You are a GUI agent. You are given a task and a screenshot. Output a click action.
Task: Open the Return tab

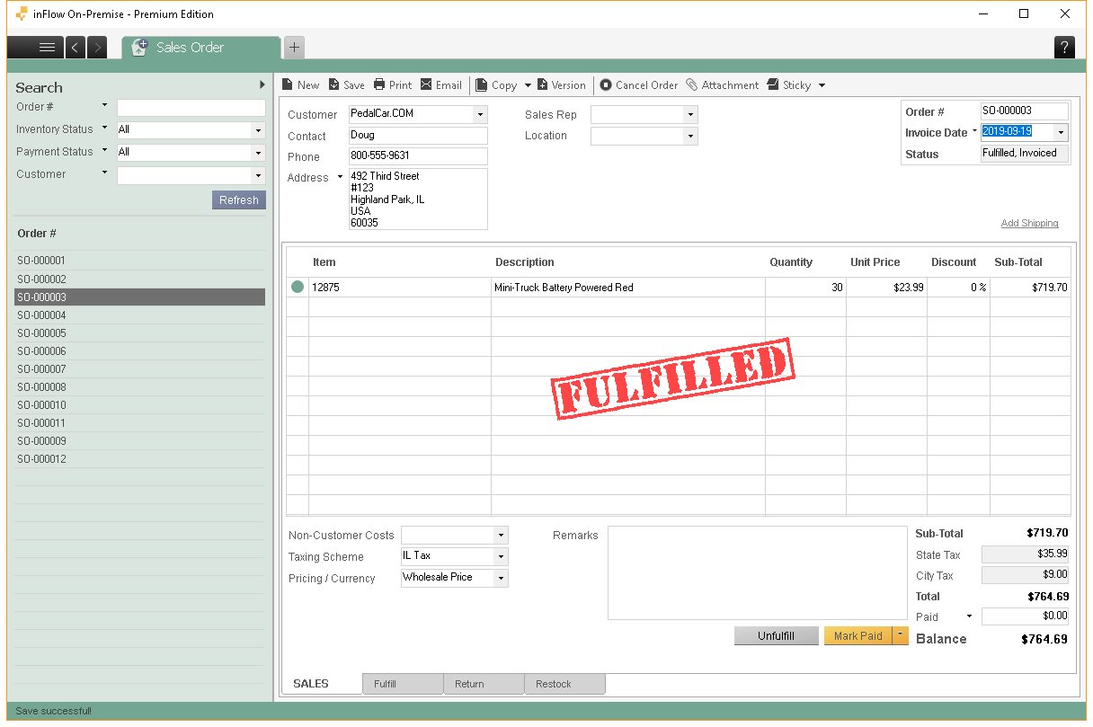point(484,684)
